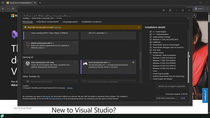Click the blue Feedback tab on webpage
Screen dimensions: 210x118
coord(205,95)
